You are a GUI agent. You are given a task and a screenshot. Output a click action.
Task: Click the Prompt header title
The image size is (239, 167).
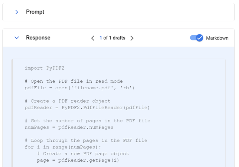35,12
